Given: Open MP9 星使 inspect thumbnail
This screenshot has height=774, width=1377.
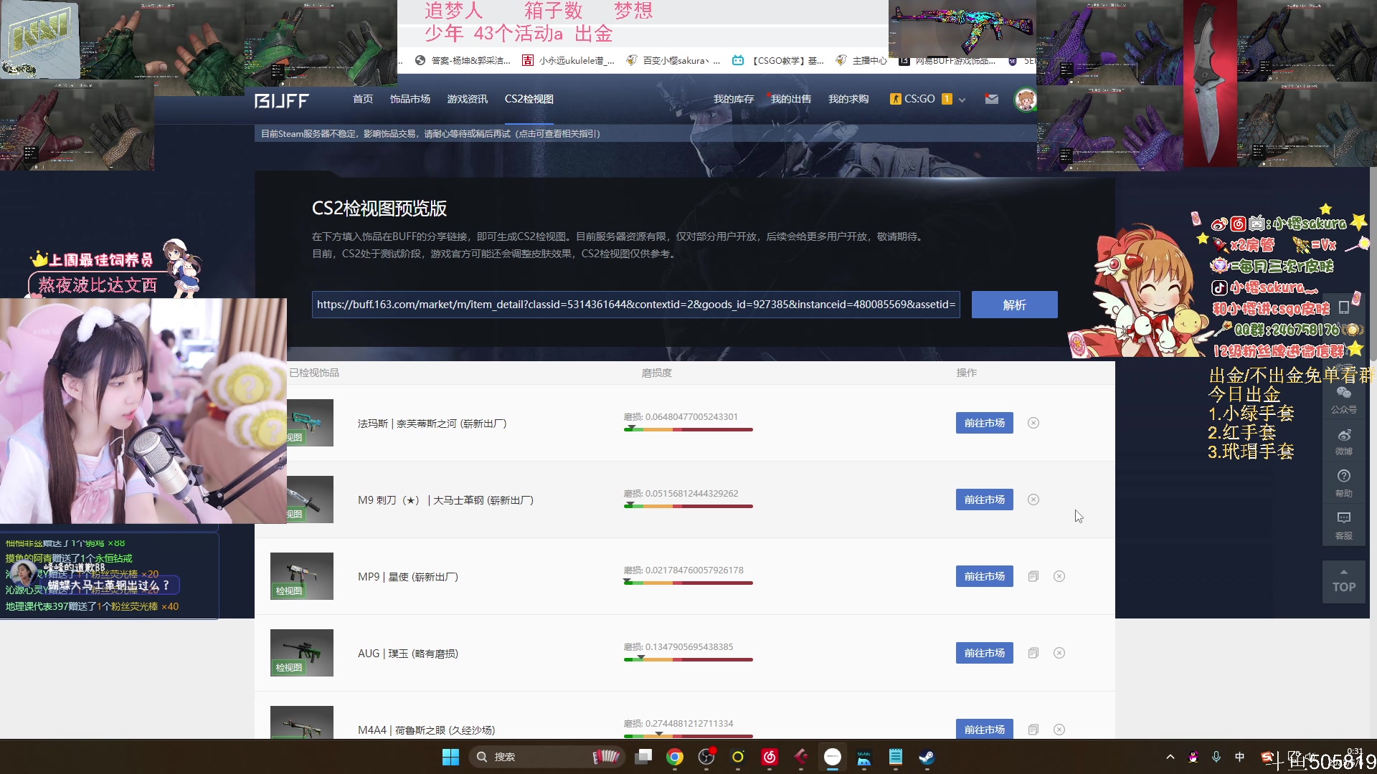Looking at the screenshot, I should [302, 576].
